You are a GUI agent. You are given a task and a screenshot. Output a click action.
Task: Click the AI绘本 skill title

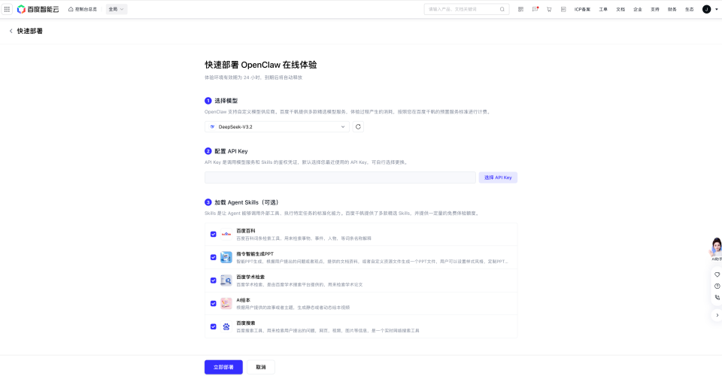tap(243, 299)
